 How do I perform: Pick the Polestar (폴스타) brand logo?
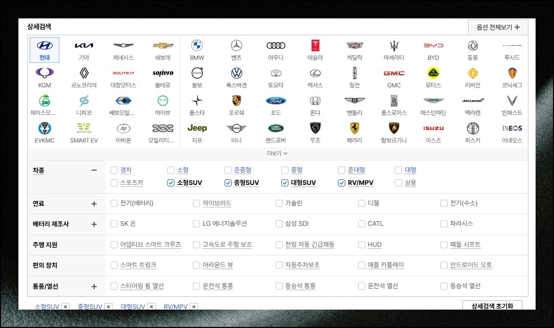[x=197, y=101]
